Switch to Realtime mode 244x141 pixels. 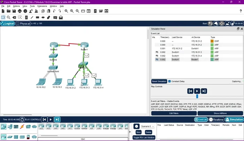click(x=216, y=120)
